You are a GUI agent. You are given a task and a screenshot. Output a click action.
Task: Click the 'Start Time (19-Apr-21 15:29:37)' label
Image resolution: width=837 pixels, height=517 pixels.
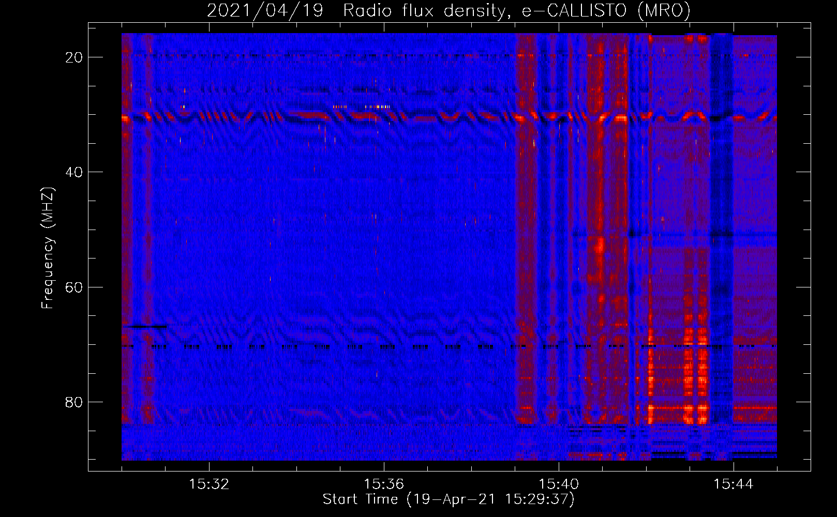coord(449,499)
